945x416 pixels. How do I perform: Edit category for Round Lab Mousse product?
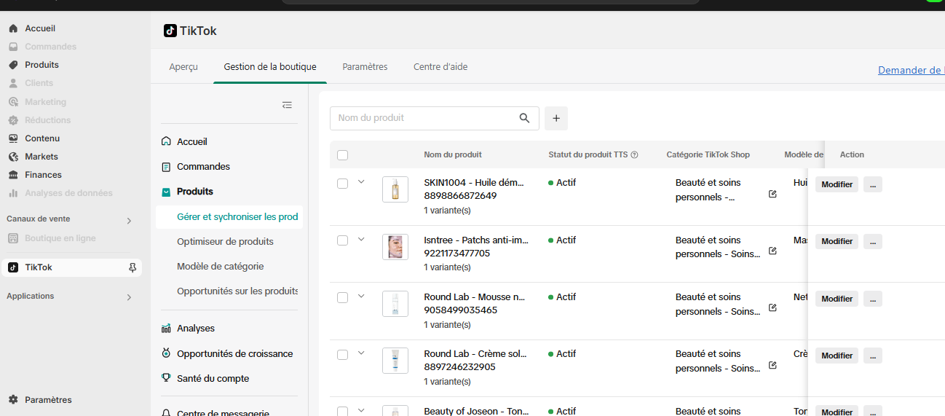click(x=772, y=307)
